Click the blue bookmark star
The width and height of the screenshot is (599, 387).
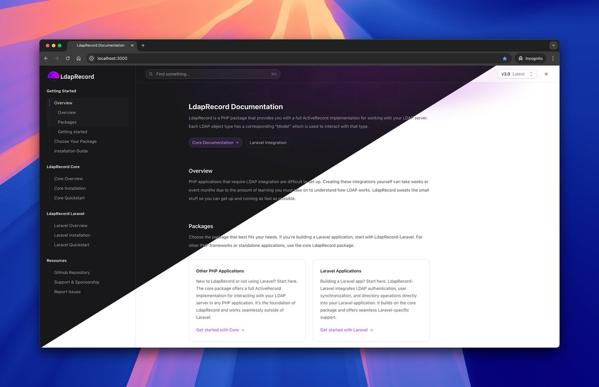click(x=505, y=58)
